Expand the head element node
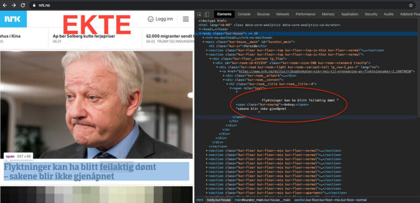This screenshot has height=203, width=420. [200, 29]
